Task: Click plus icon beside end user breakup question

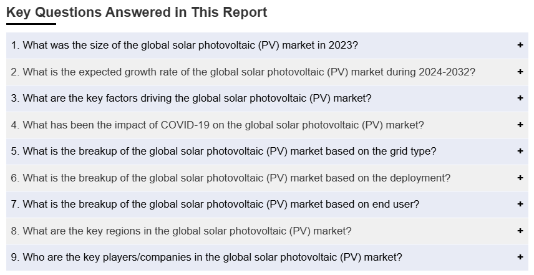Action: [520, 205]
